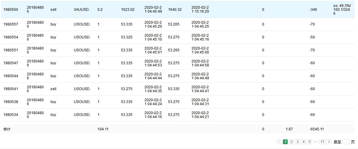
Task: Open page 3 of results
Action: (297, 142)
